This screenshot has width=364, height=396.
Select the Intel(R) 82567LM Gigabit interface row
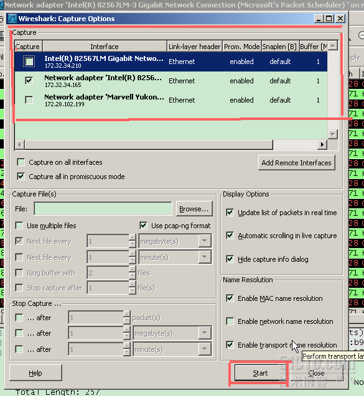(171, 62)
